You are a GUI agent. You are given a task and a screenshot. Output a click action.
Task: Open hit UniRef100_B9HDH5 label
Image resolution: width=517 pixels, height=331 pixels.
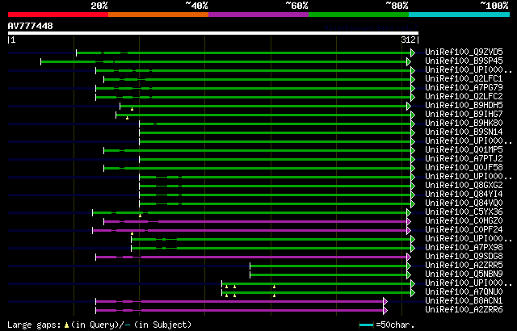coord(464,106)
